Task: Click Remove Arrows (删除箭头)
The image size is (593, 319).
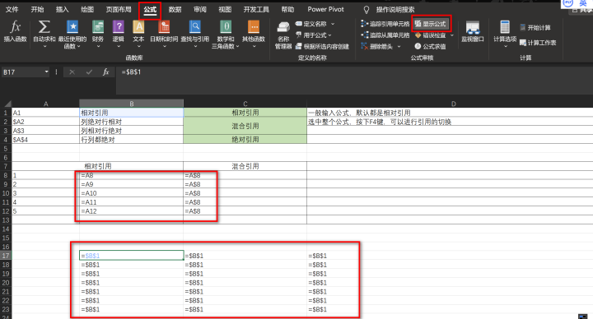Action: click(x=376, y=46)
